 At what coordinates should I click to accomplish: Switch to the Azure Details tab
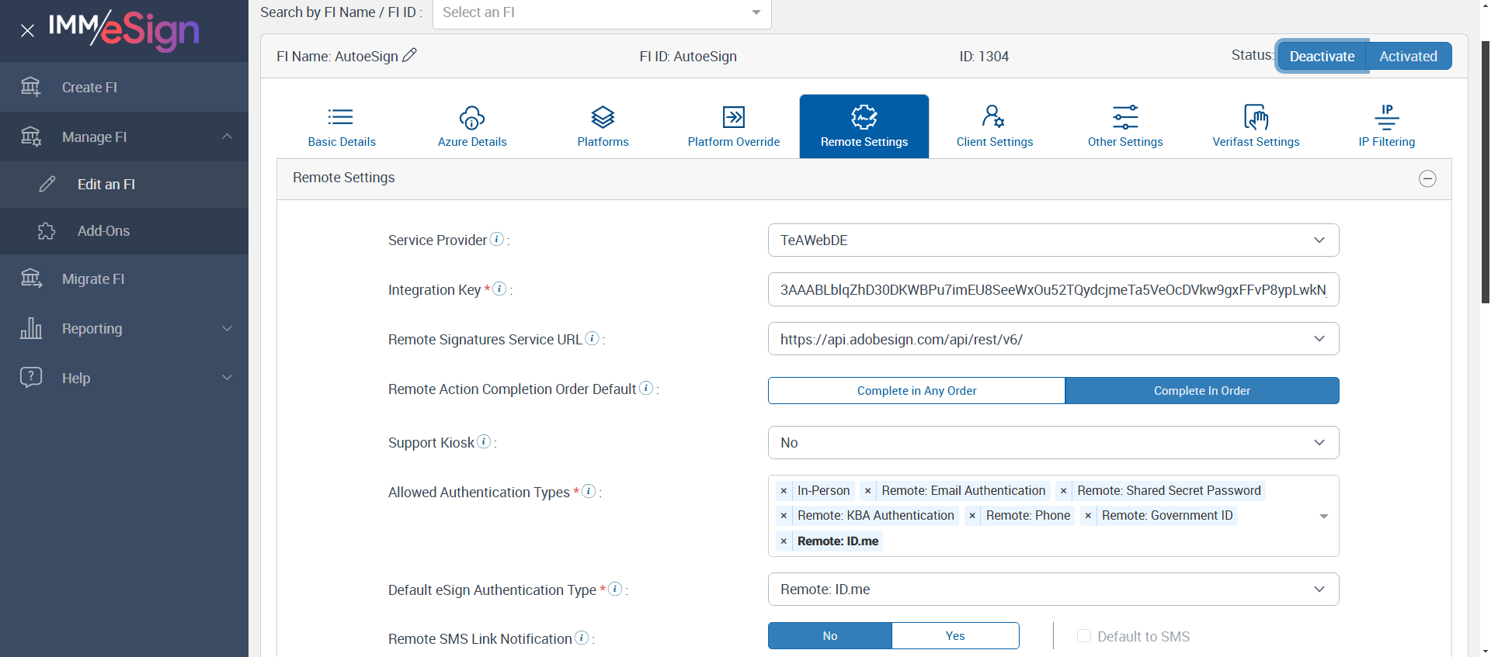472,126
